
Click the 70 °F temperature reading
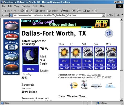pyautogui.click(x=44, y=49)
